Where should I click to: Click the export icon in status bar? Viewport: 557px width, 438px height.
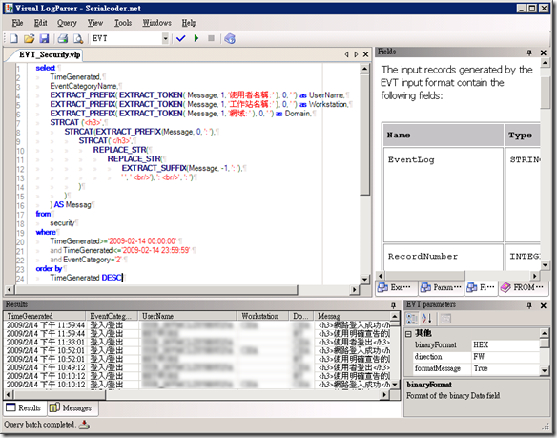(84, 425)
